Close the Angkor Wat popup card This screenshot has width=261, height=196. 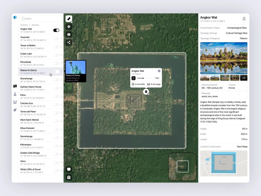[x=159, y=71]
